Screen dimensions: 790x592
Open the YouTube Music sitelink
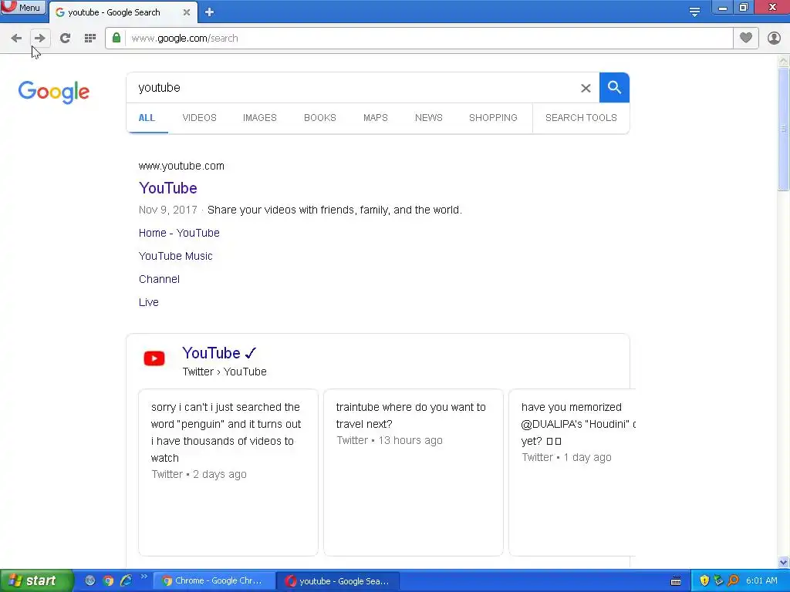point(175,256)
